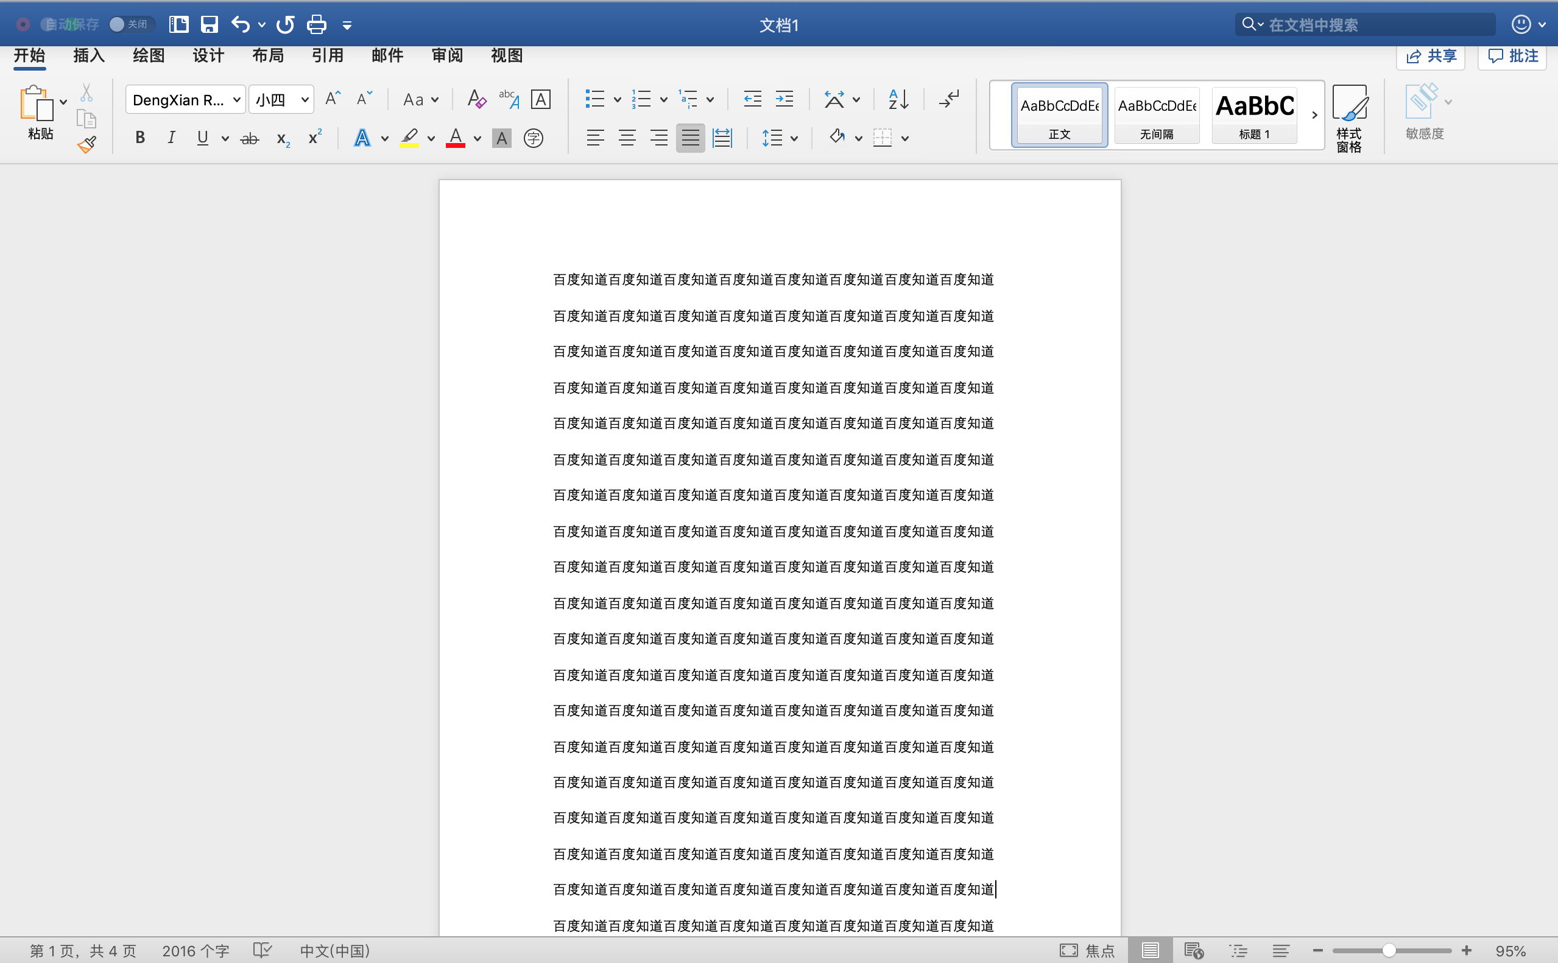Enable justify text alignment
Image resolution: width=1558 pixels, height=963 pixels.
[x=690, y=138]
